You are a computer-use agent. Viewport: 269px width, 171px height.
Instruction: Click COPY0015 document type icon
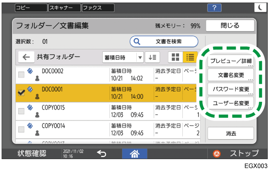[30, 107]
